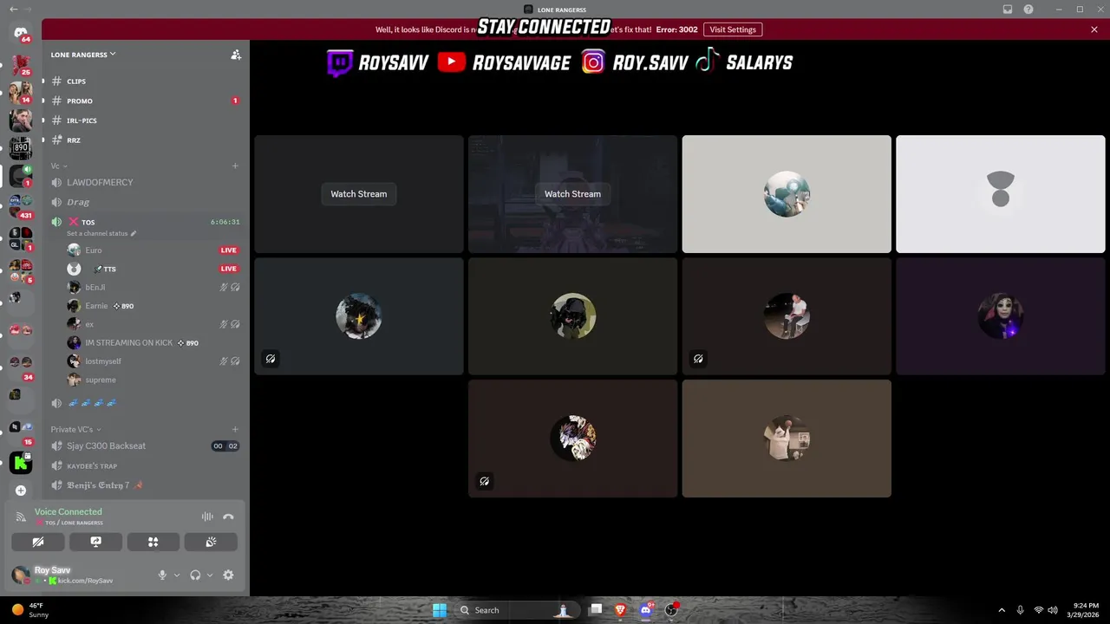Open headphone output options chevron
Viewport: 1110px width, 624px height.
pyautogui.click(x=210, y=575)
